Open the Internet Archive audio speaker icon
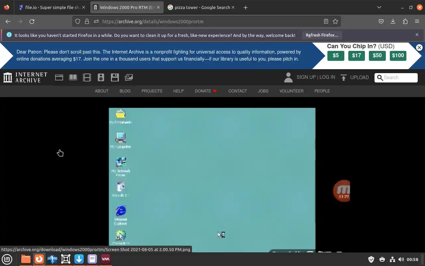This screenshot has width=425, height=266. pos(101,77)
